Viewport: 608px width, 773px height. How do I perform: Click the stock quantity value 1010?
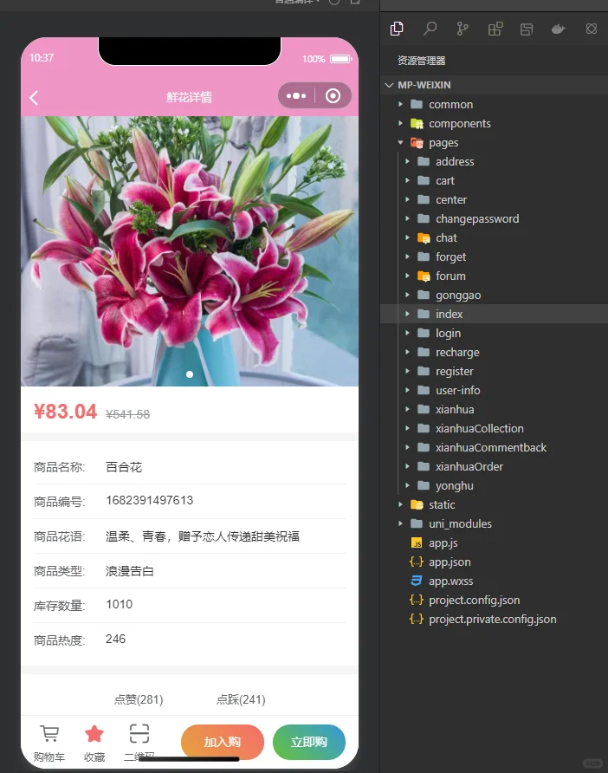[120, 604]
